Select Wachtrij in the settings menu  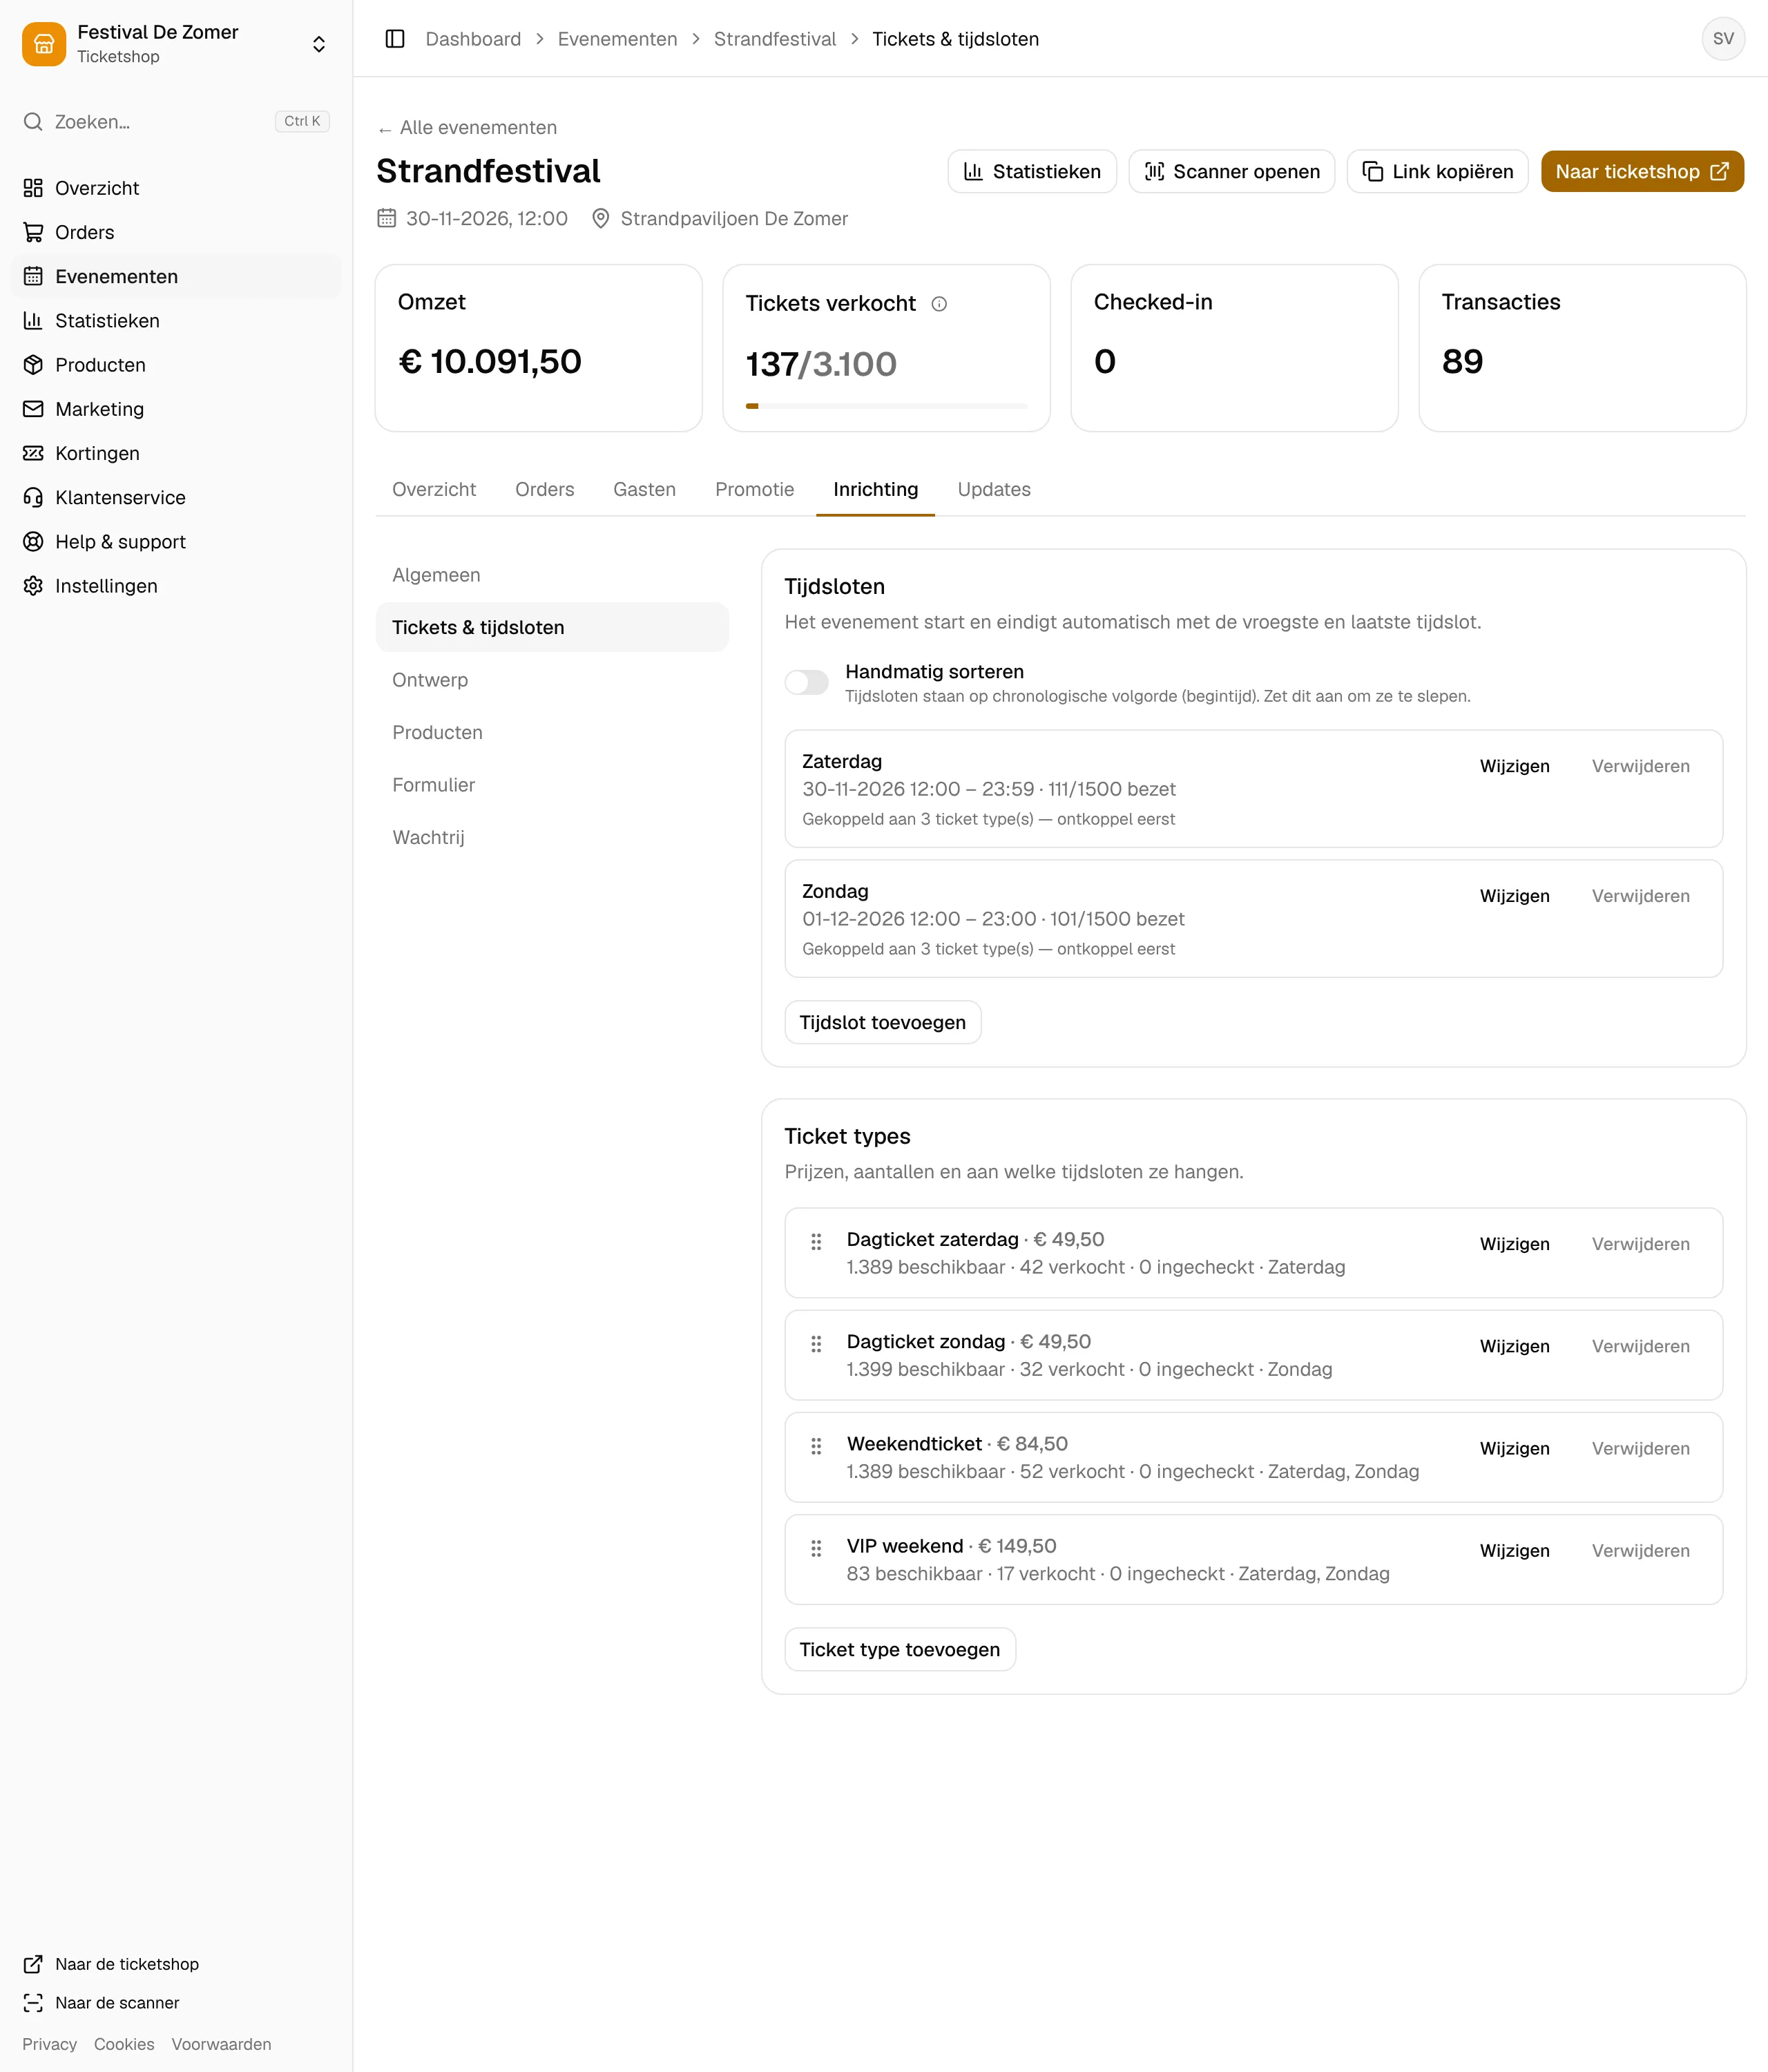(x=552, y=838)
